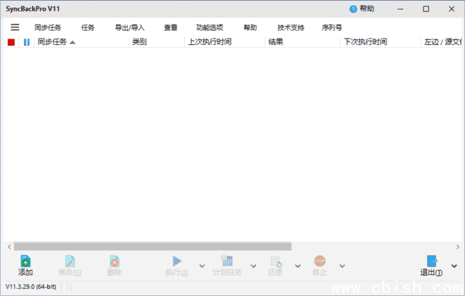Screen dimensions: 465x296
Task: Expand the dropdown arrow beside 还原
Action: [298, 266]
